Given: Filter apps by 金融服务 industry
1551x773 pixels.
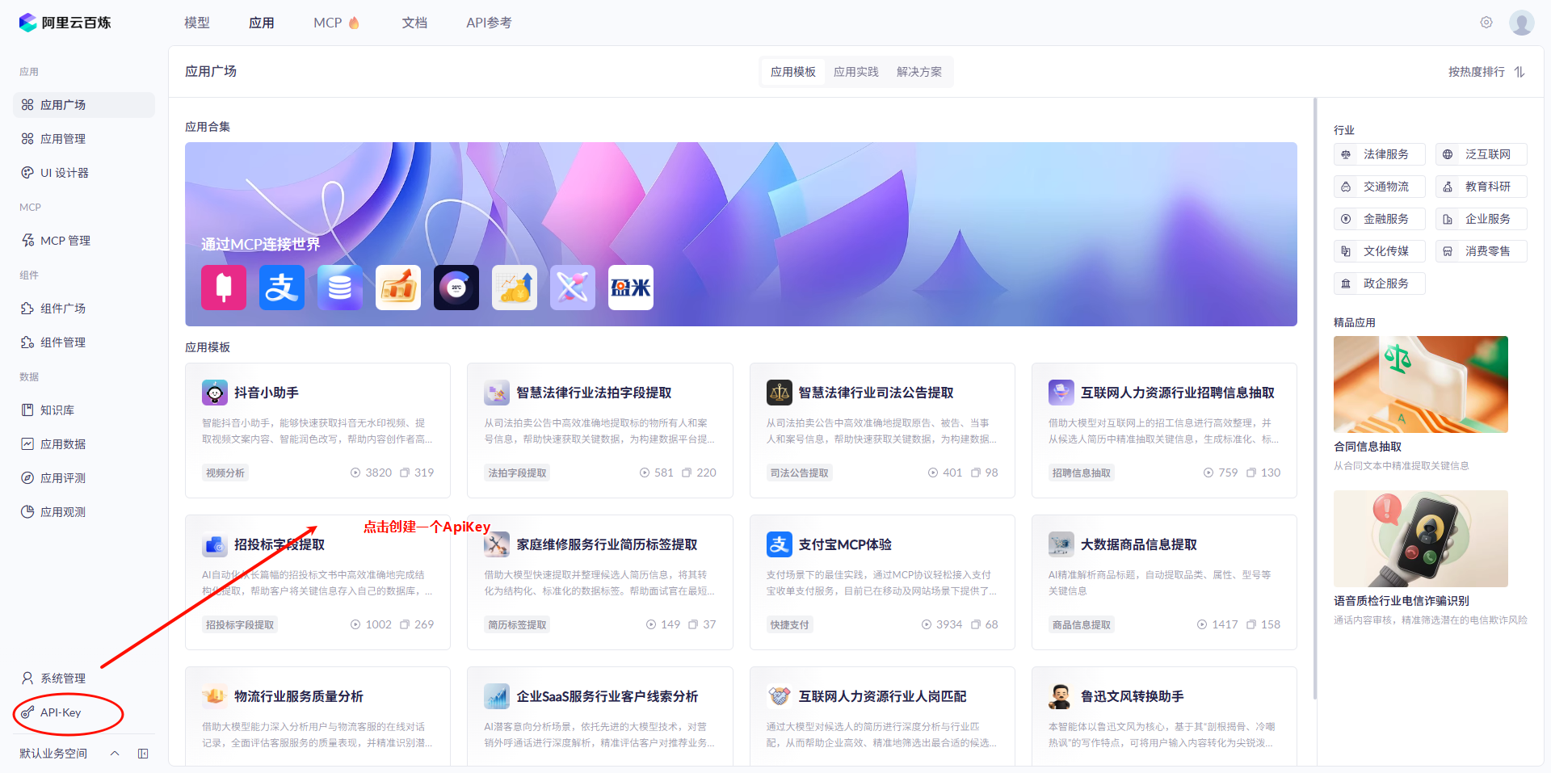Looking at the screenshot, I should tap(1379, 218).
